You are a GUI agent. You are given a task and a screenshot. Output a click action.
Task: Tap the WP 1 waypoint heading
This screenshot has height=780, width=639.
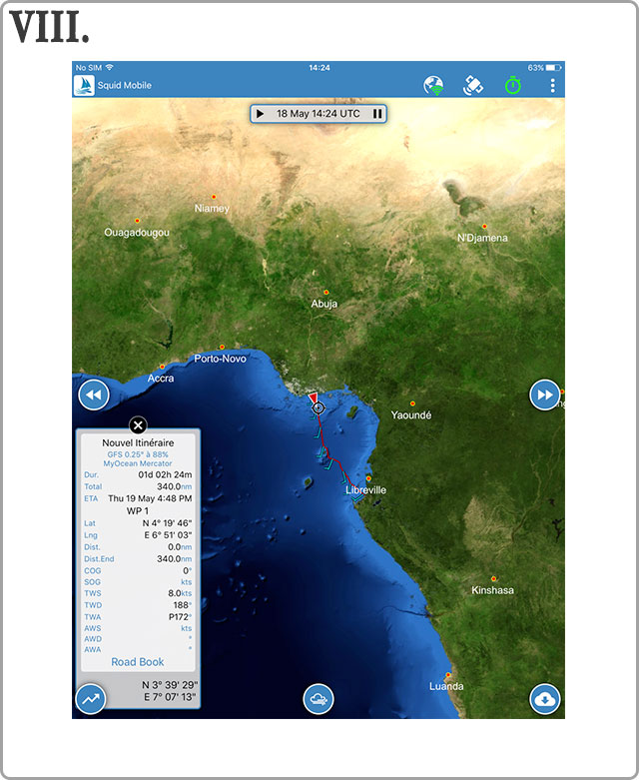(x=138, y=510)
